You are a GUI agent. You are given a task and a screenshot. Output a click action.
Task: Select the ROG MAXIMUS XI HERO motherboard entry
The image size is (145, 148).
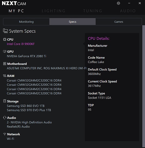47,68
